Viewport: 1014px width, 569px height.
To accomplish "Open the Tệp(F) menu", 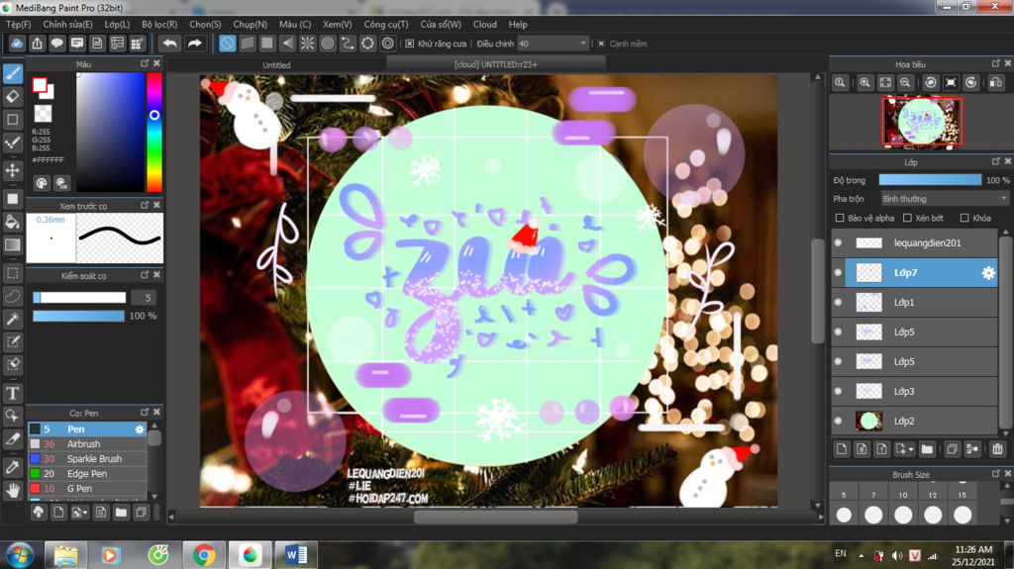I will tap(19, 24).
